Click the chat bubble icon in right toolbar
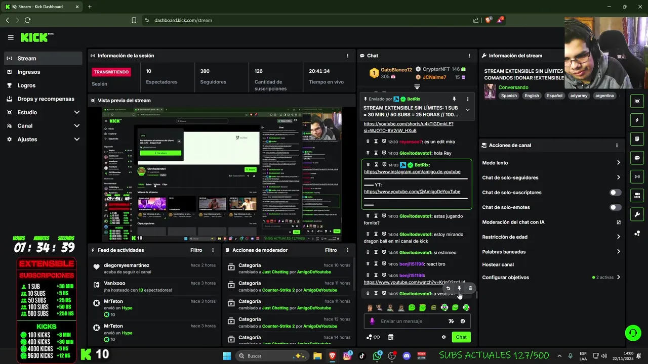The height and width of the screenshot is (364, 648). [637, 158]
